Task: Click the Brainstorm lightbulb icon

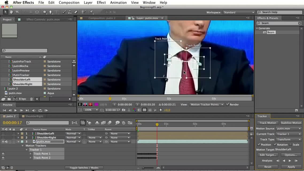Action: 117,123
